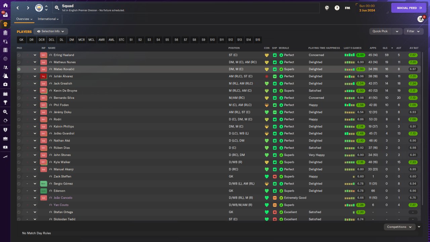Open the Help question mark icon

click(x=337, y=8)
